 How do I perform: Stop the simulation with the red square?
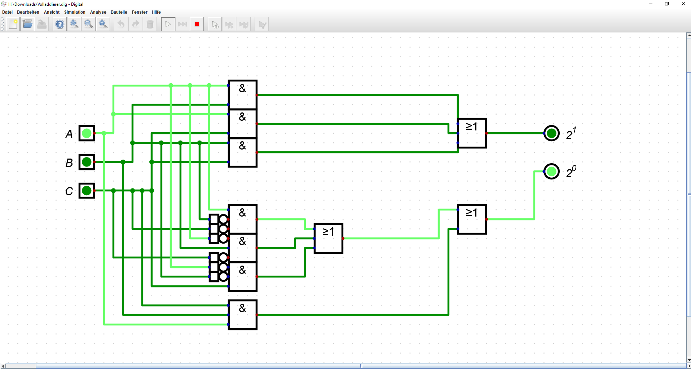197,25
